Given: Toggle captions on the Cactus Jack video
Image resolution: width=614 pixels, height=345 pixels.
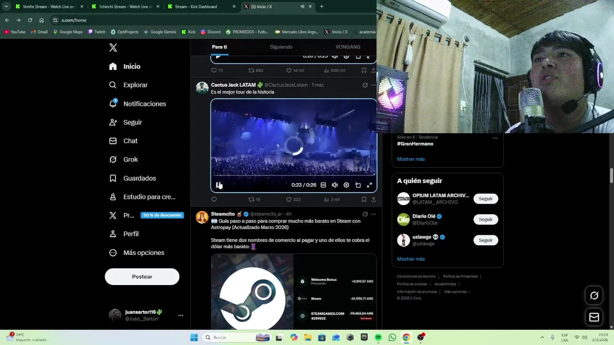Looking at the screenshot, I should click(x=323, y=185).
